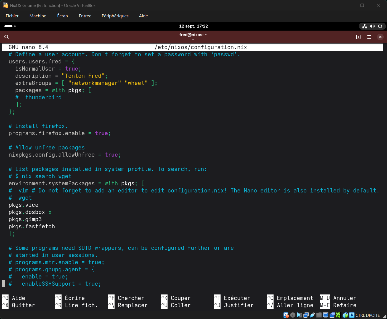Image resolution: width=387 pixels, height=319 pixels.
Task: Open the terminal hamburger menu
Action: (x=369, y=37)
